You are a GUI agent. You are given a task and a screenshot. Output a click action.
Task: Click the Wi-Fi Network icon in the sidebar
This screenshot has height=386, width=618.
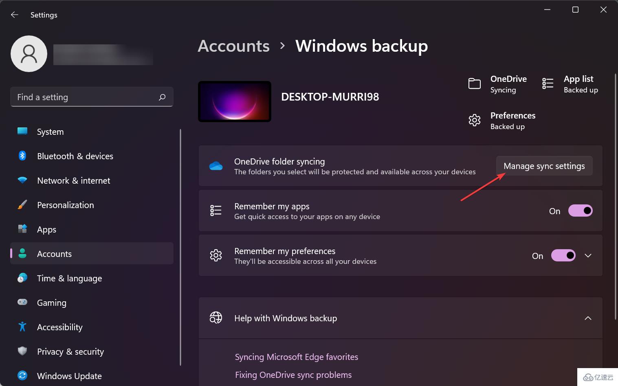[22, 180]
